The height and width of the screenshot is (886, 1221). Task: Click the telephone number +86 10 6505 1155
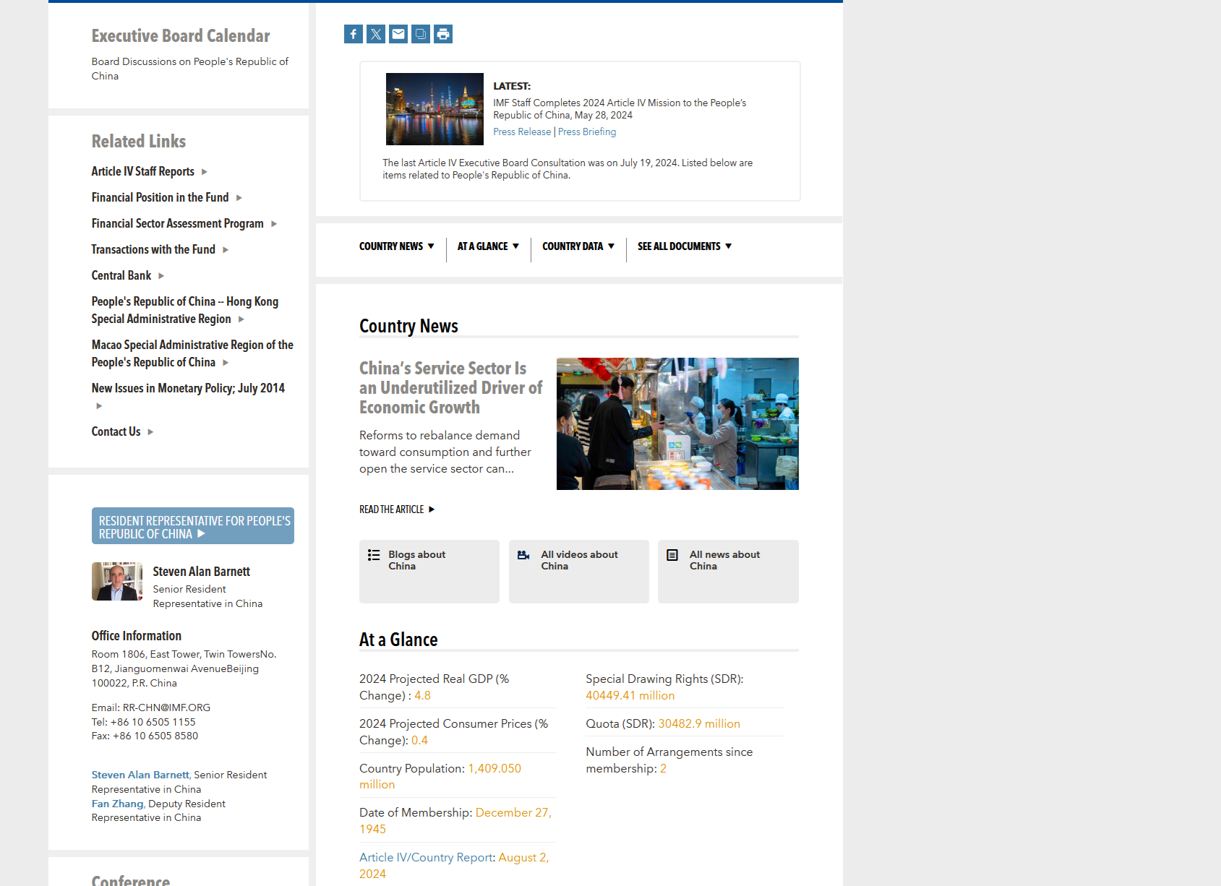point(153,722)
